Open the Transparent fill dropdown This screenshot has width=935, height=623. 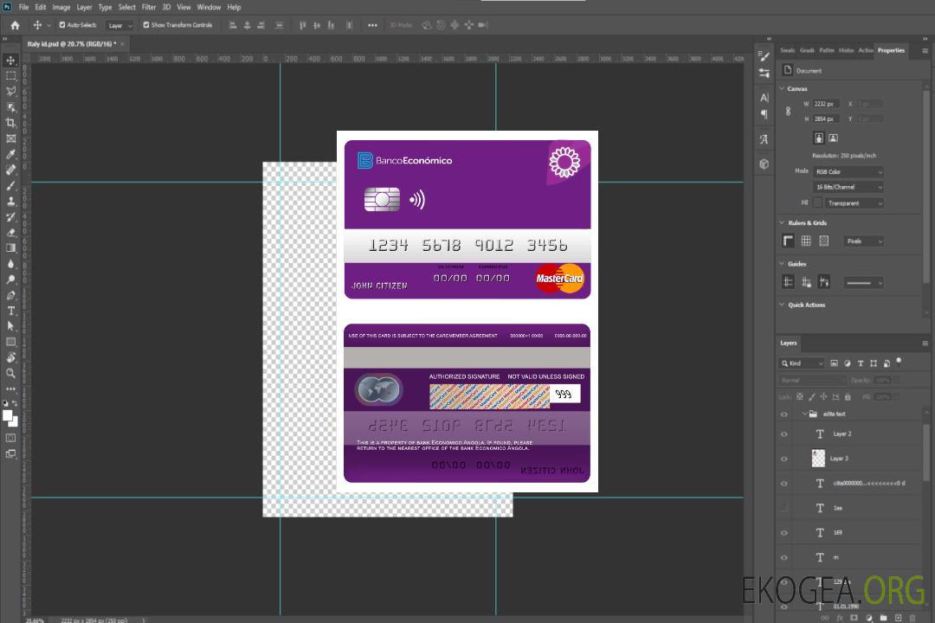[x=854, y=203]
